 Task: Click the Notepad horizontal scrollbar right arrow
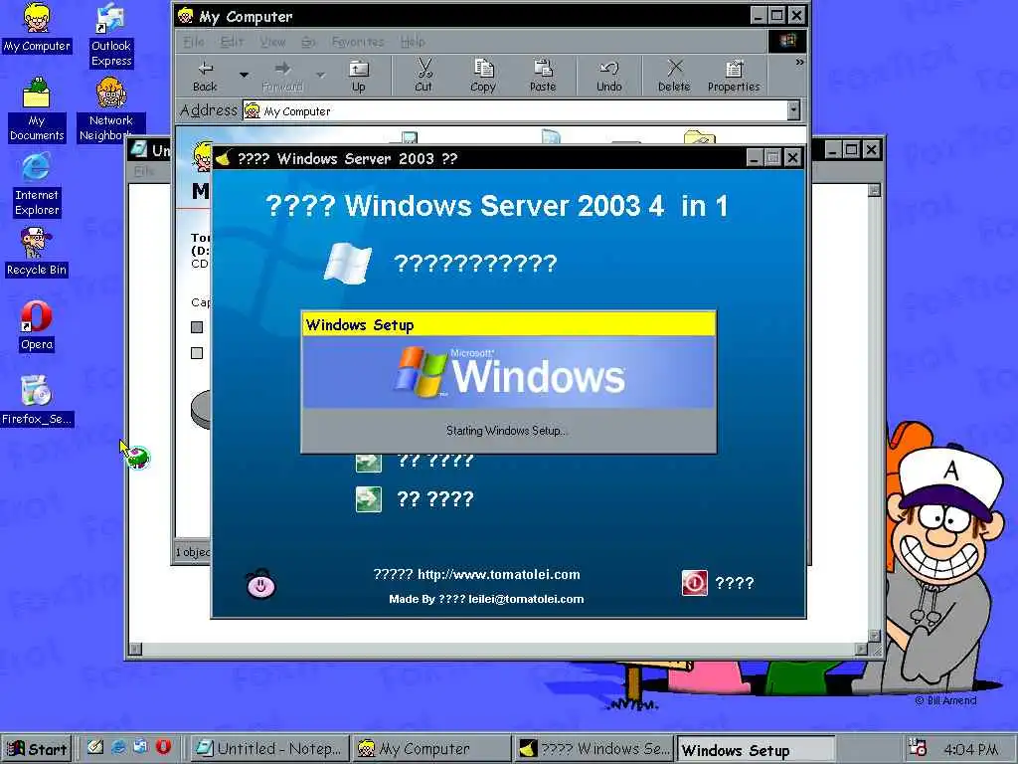point(862,649)
